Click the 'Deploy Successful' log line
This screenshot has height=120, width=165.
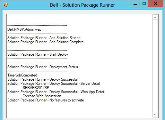42,79
